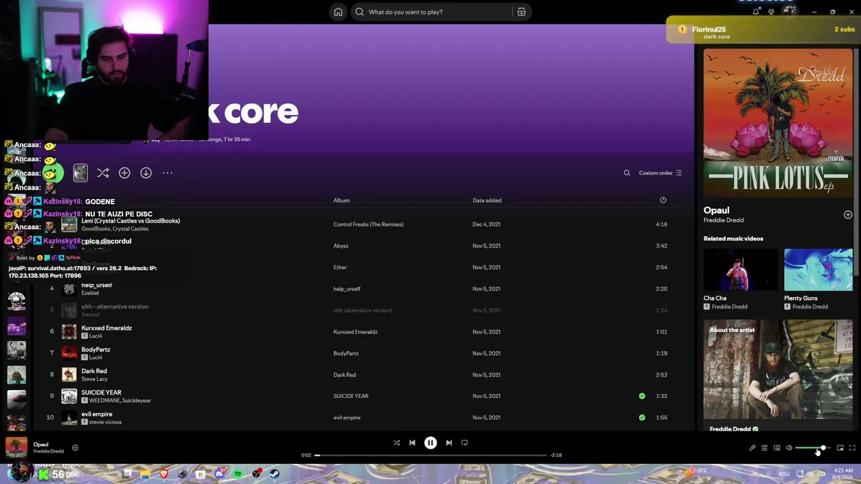Sort tracks by duration clock icon

pyautogui.click(x=663, y=200)
